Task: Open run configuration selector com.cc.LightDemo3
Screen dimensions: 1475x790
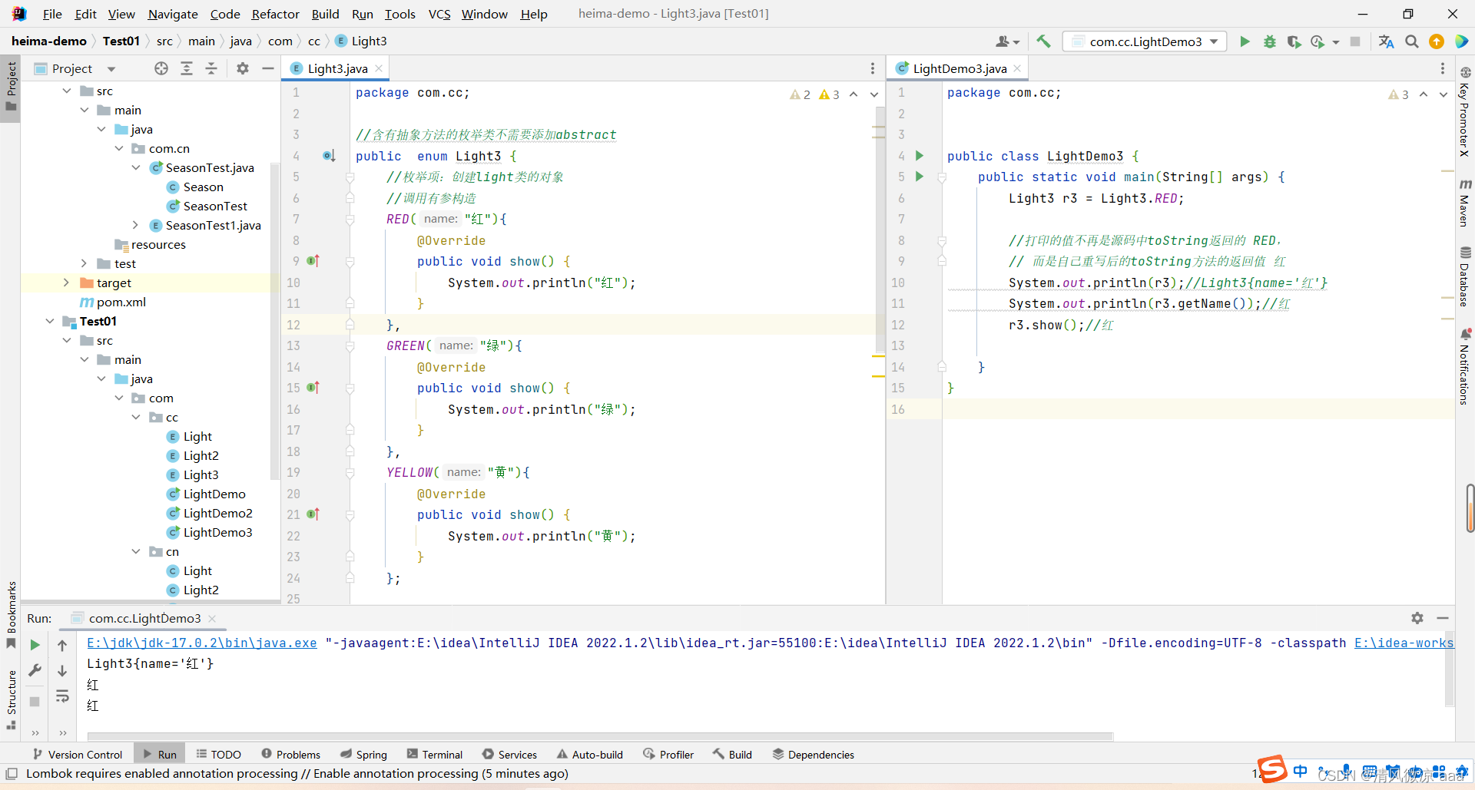Action: click(x=1145, y=41)
